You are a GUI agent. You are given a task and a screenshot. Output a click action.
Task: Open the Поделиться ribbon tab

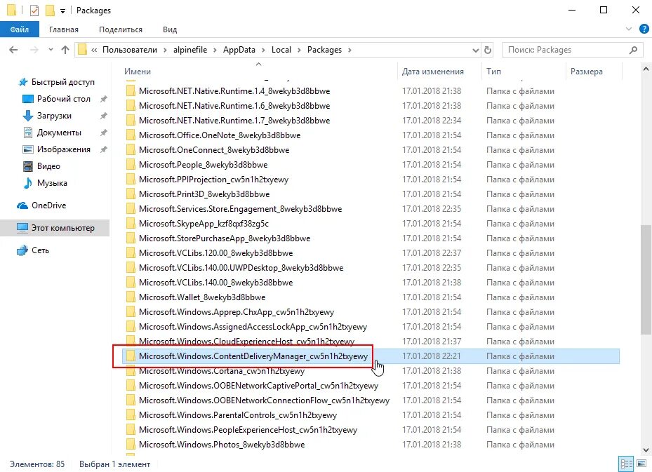click(121, 29)
